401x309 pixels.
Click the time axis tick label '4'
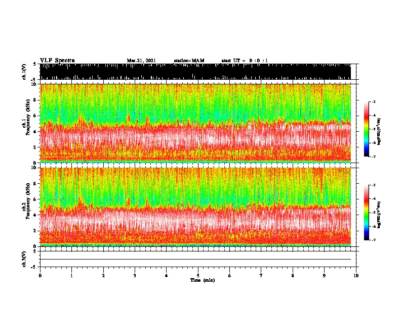[167, 276]
